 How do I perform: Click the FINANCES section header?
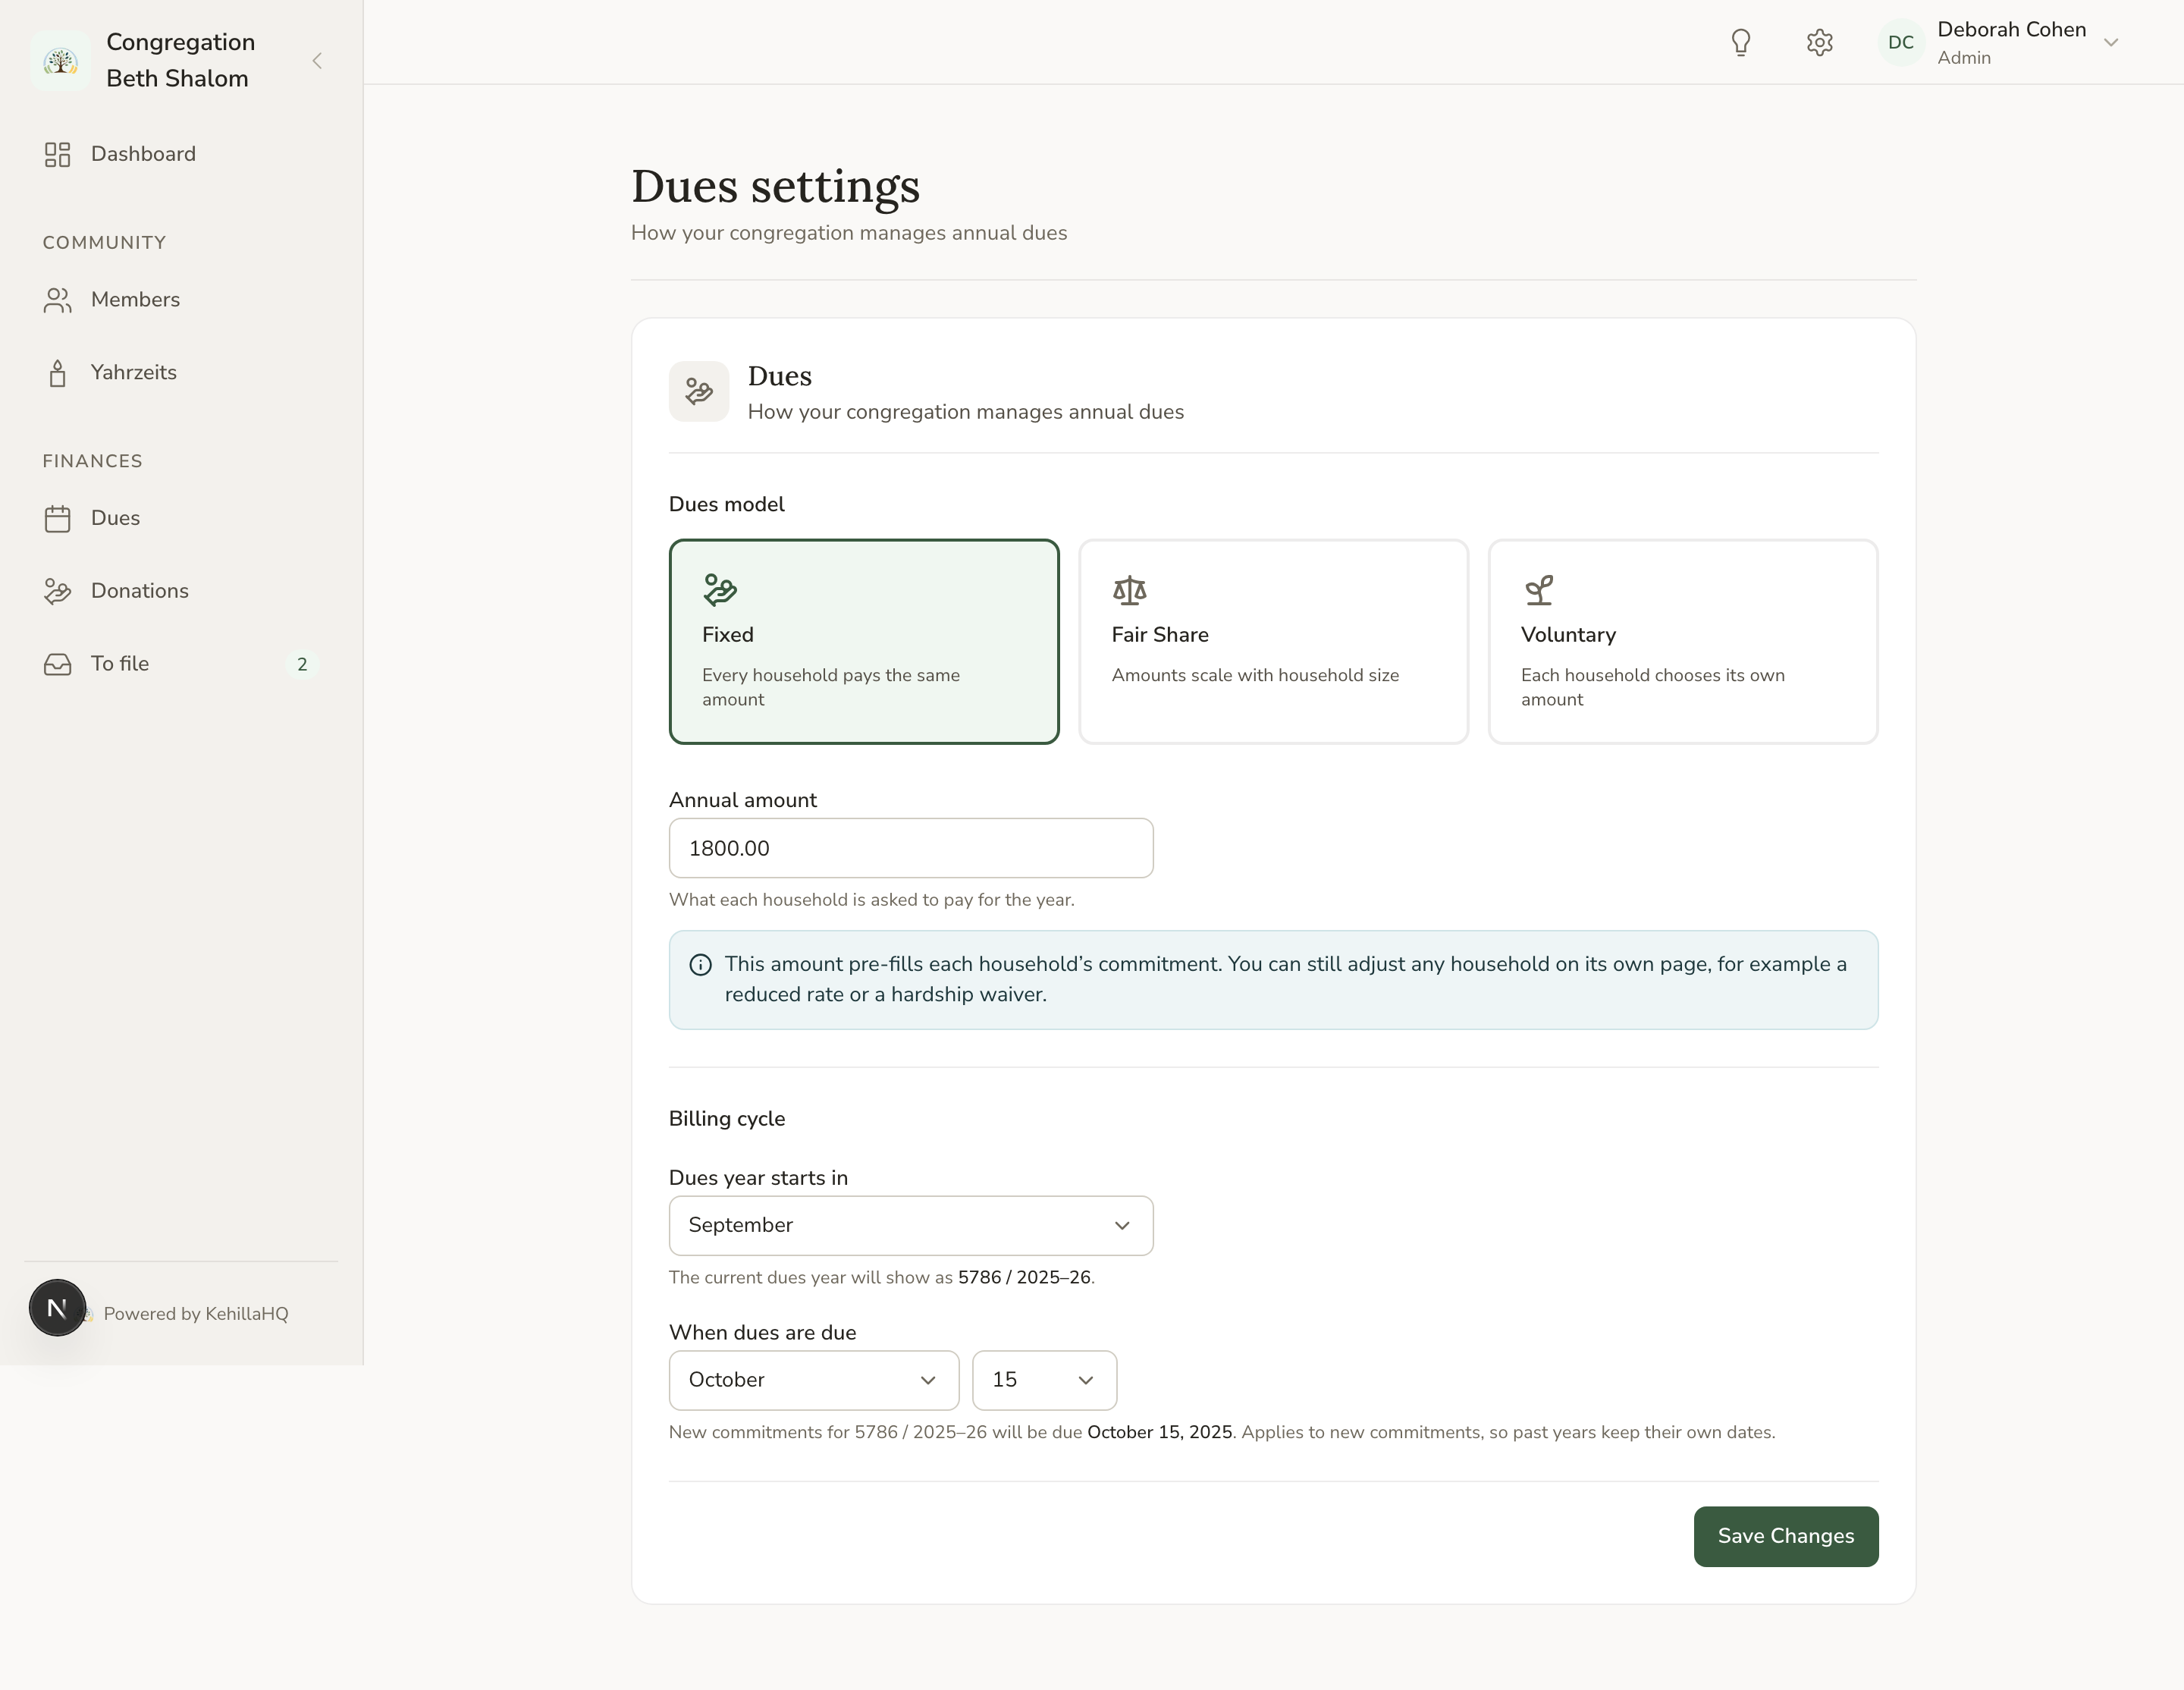(x=92, y=461)
